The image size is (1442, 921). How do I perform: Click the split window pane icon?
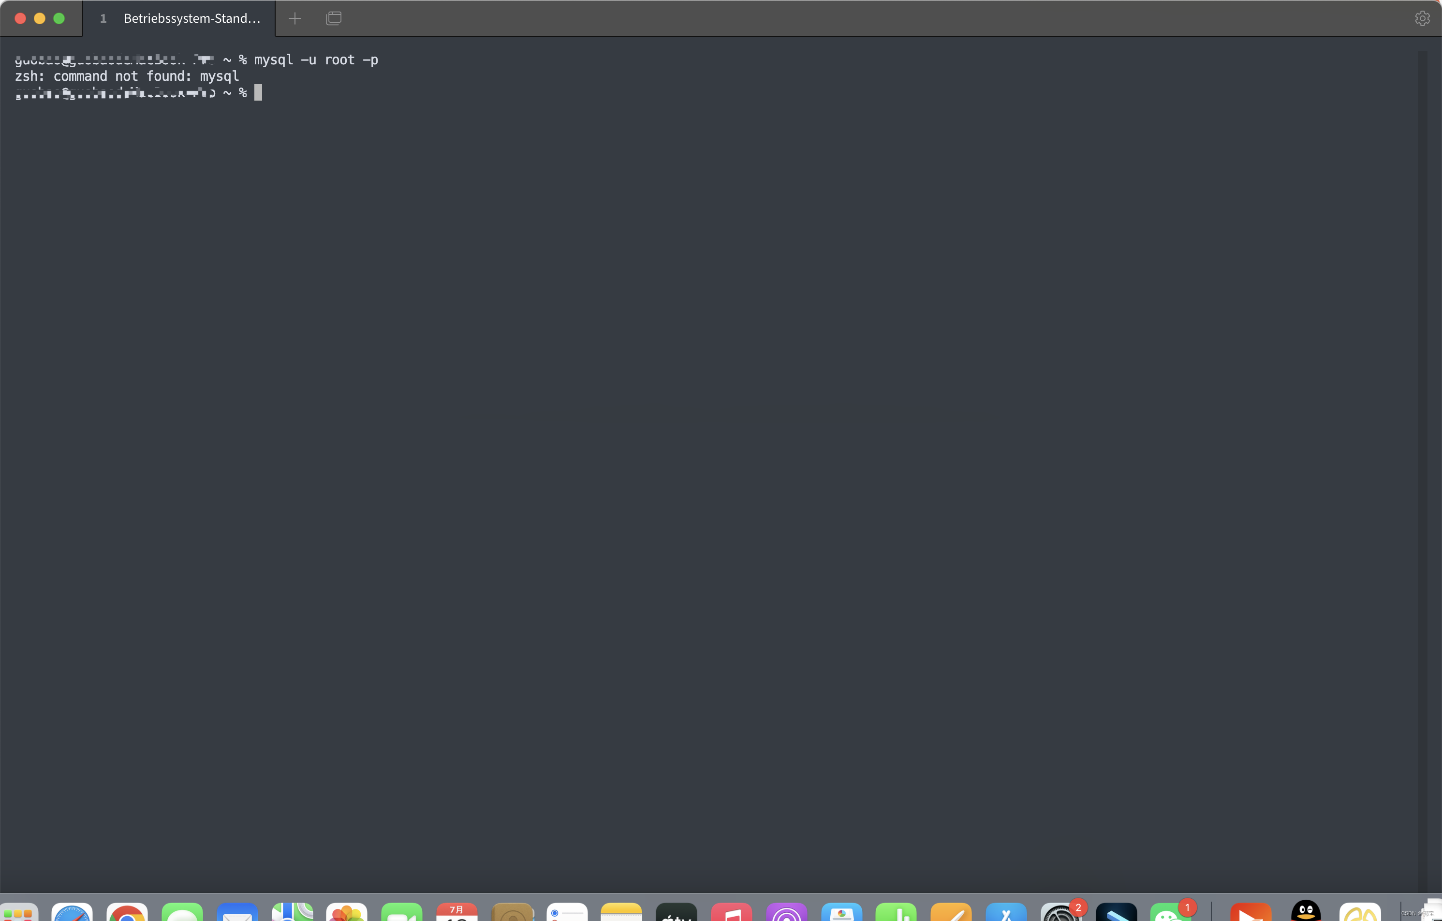[334, 18]
